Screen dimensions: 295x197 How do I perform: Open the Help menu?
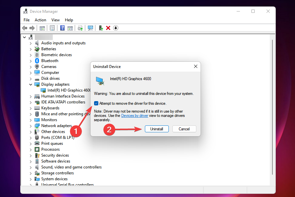(x=69, y=20)
